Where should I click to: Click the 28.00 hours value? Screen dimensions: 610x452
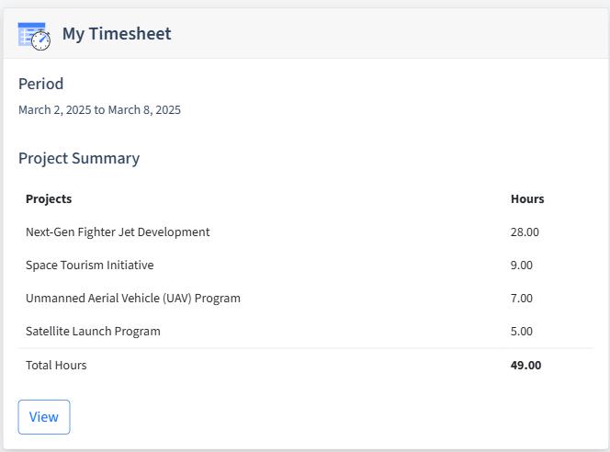pyautogui.click(x=525, y=232)
